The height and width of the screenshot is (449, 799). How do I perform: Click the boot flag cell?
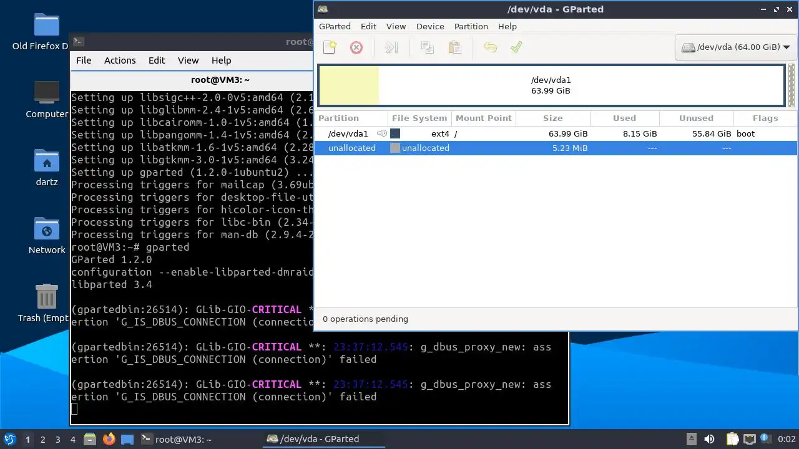click(745, 133)
